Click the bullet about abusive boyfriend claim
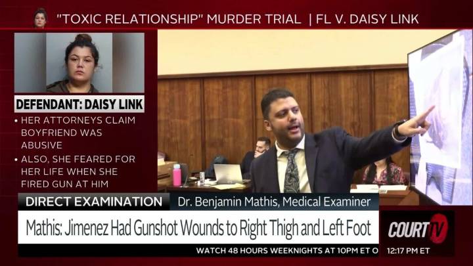This screenshot has width=473, height=266. pos(78,133)
